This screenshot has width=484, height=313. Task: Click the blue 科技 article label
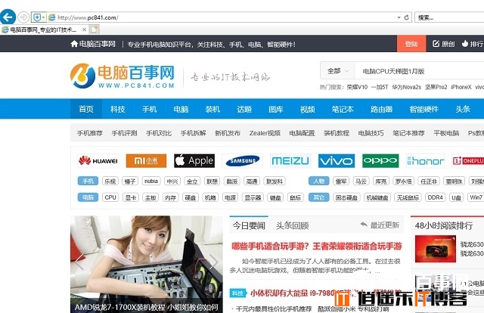[238, 293]
